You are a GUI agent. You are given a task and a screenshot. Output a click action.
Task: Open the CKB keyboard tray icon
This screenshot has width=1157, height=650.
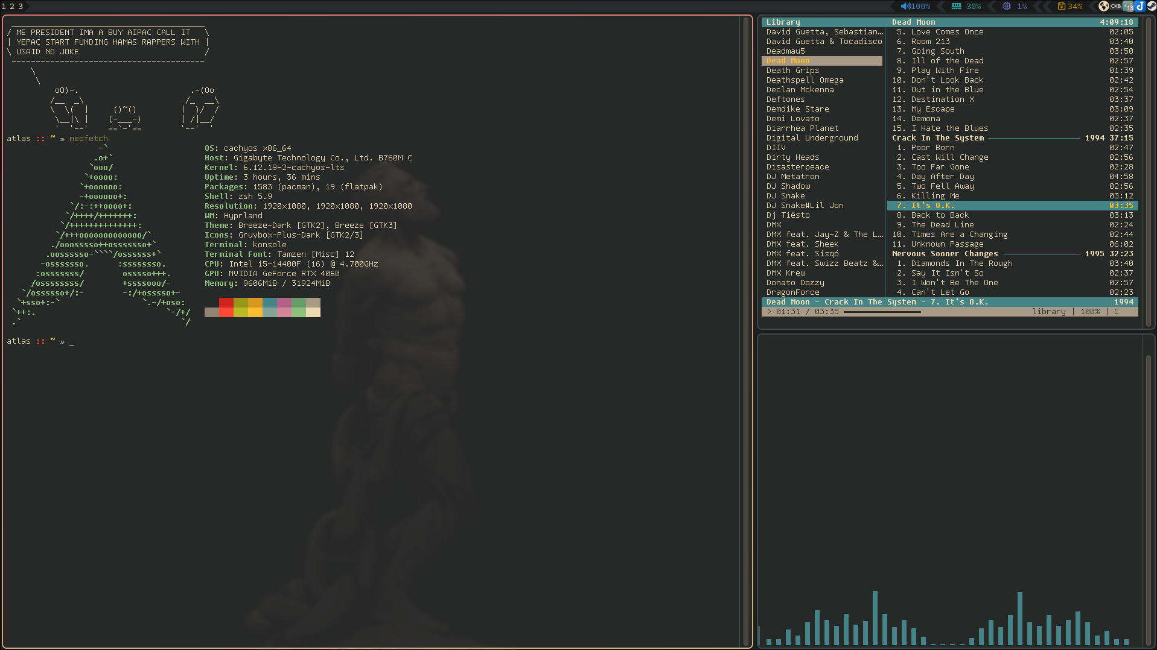pos(1115,6)
